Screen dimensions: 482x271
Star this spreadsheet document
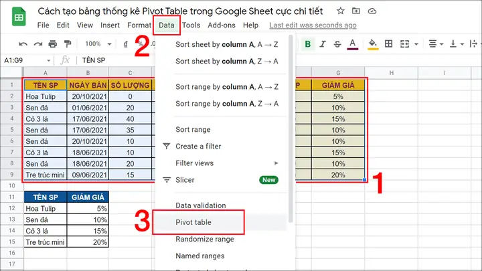pos(340,11)
